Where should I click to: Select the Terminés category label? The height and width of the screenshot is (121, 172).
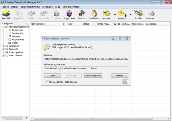pyautogui.click(x=13, y=49)
